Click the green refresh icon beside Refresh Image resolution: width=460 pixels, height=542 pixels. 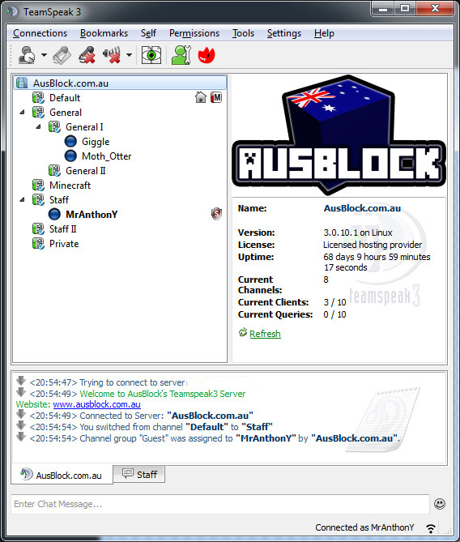point(243,332)
